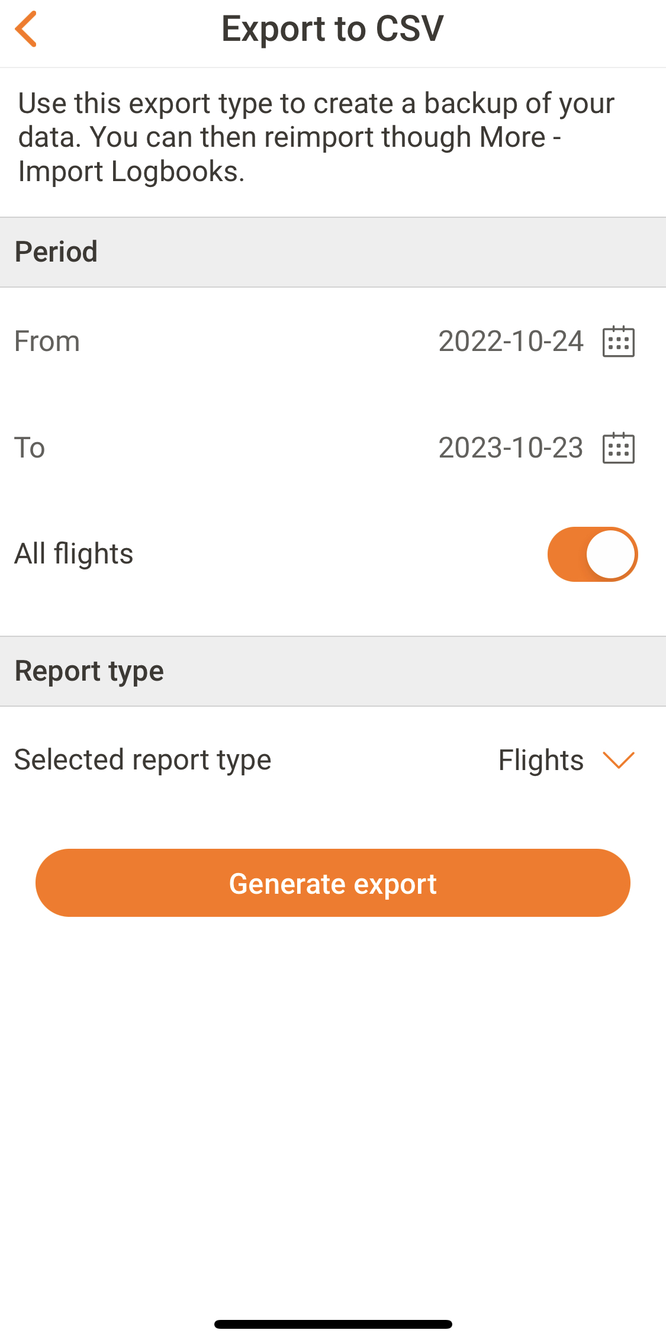Tap the 2023-10-23 To date value
This screenshot has height=1343, width=666.
coord(510,448)
